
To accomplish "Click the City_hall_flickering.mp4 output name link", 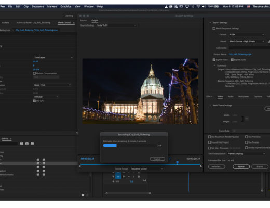I will (240, 54).
